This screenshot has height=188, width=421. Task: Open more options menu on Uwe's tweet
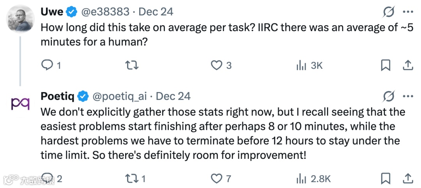(x=408, y=12)
